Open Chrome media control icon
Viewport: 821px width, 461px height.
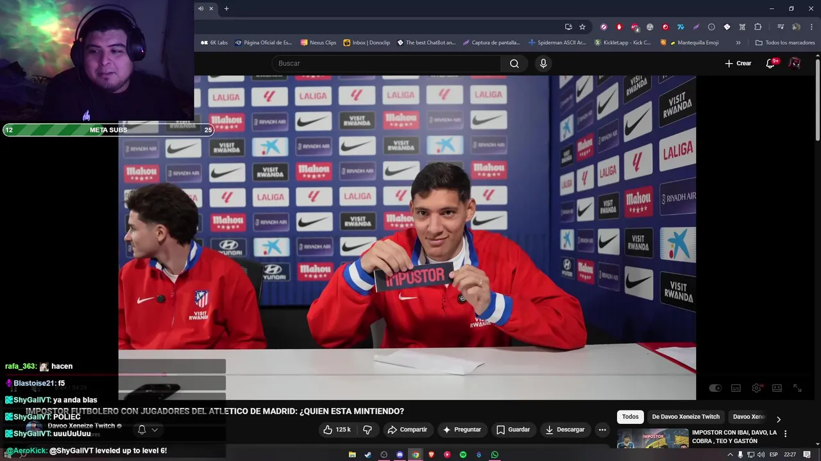(780, 27)
